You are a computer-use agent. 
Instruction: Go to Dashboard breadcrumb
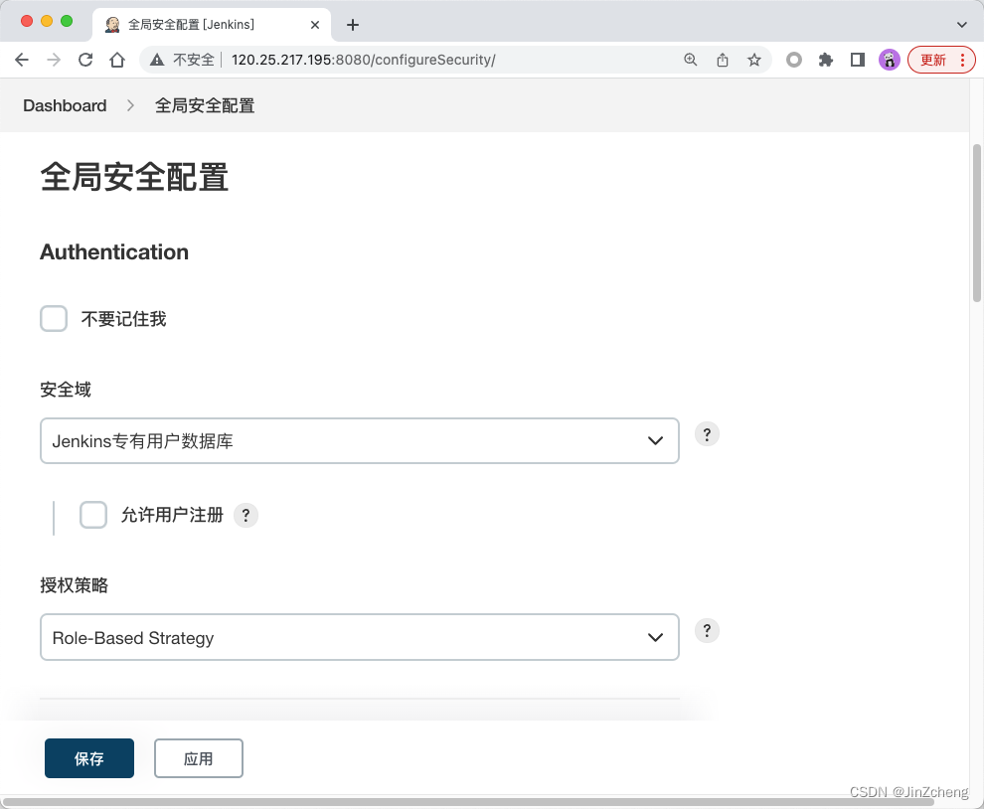point(65,105)
